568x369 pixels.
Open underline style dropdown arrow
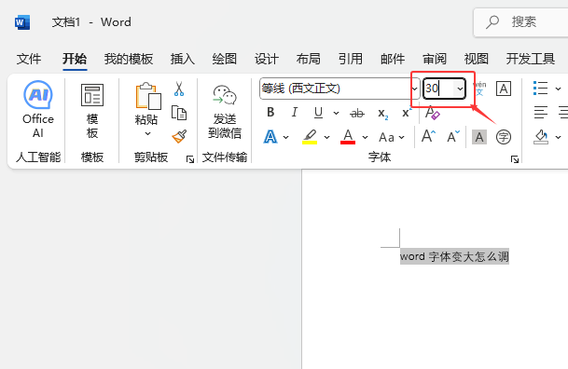336,114
